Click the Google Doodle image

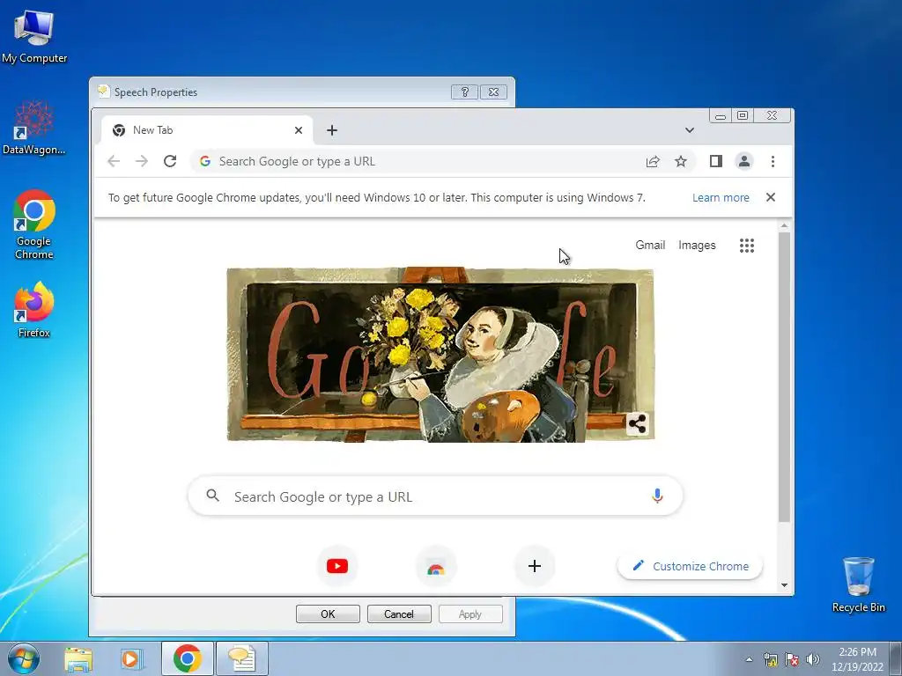click(x=440, y=354)
